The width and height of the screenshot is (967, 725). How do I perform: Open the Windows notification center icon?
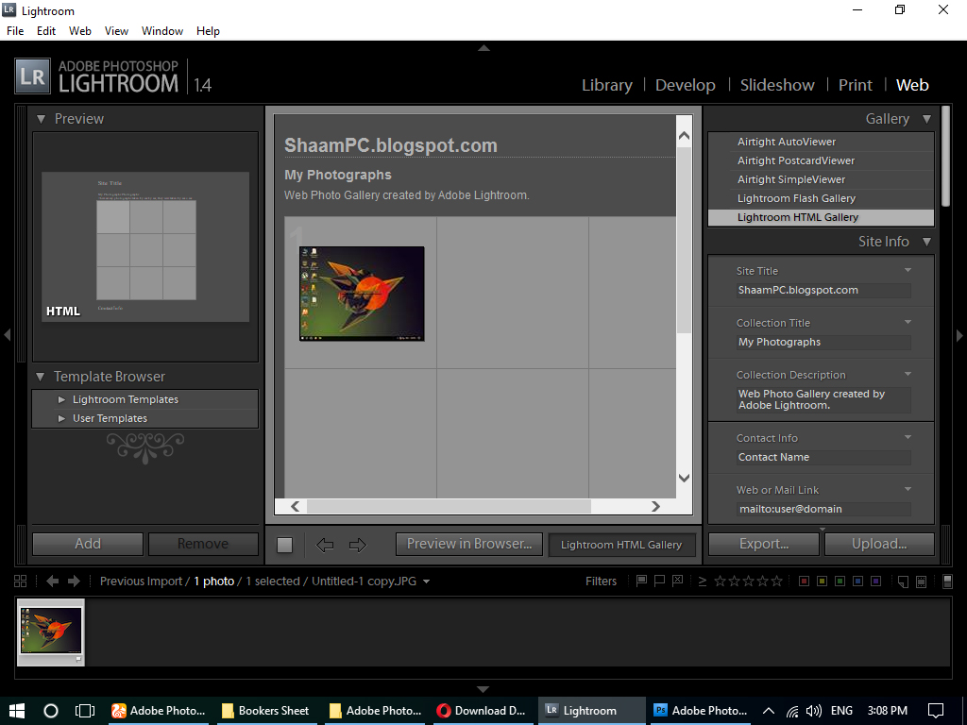tap(936, 711)
